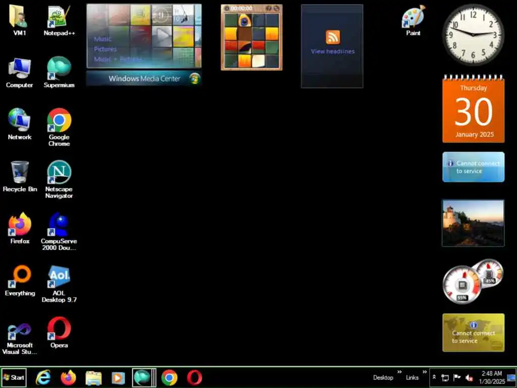Launch CompuServe 2000 desktop shortcut
This screenshot has height=388, width=517.
59,231
